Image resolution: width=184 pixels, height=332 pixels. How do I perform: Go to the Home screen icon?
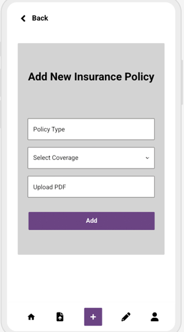click(31, 317)
